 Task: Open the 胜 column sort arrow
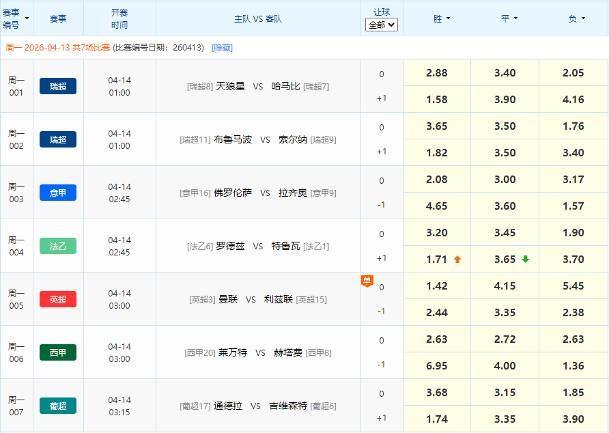tap(448, 18)
